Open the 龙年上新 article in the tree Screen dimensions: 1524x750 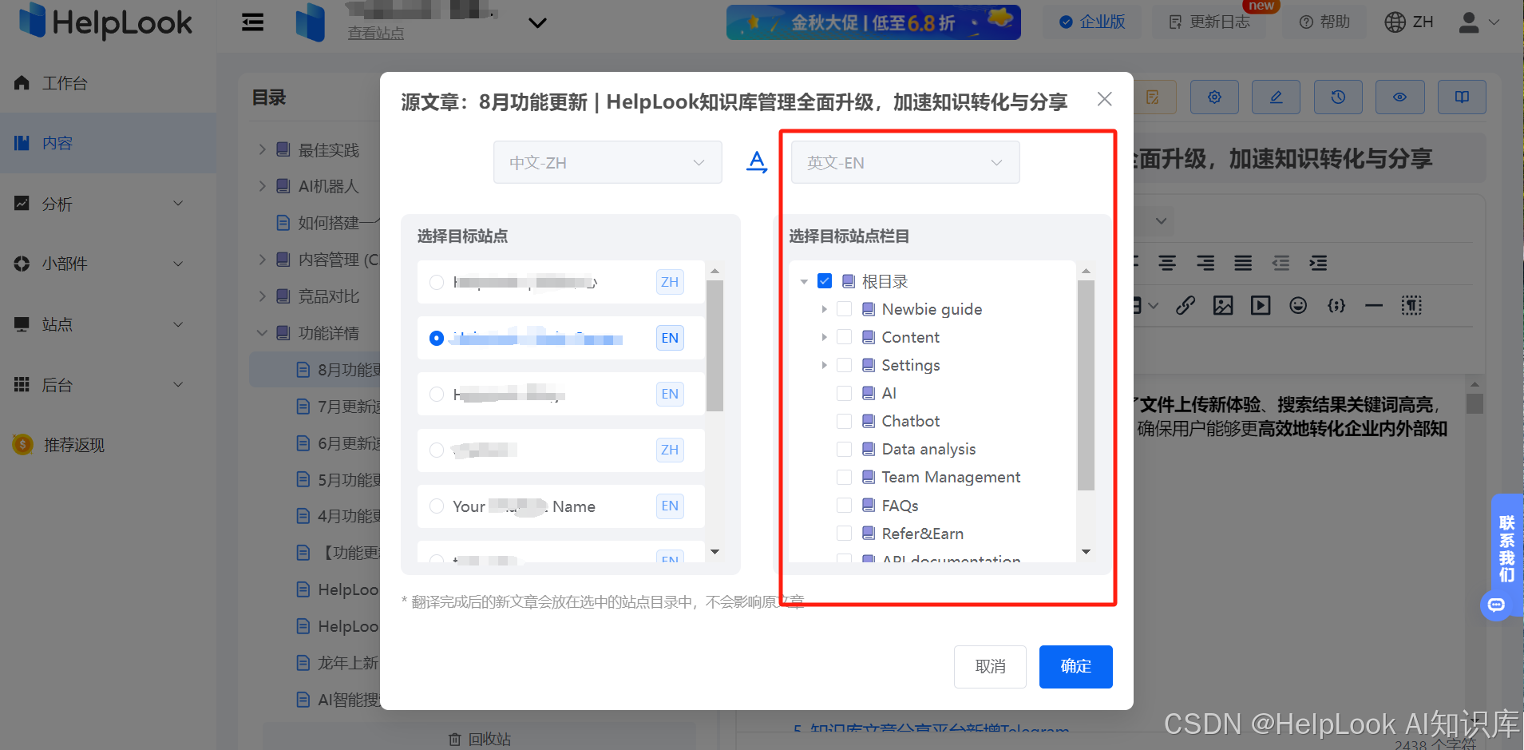click(x=339, y=663)
